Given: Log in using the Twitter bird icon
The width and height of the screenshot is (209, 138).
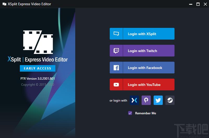Looking at the screenshot, I should [x=158, y=100].
